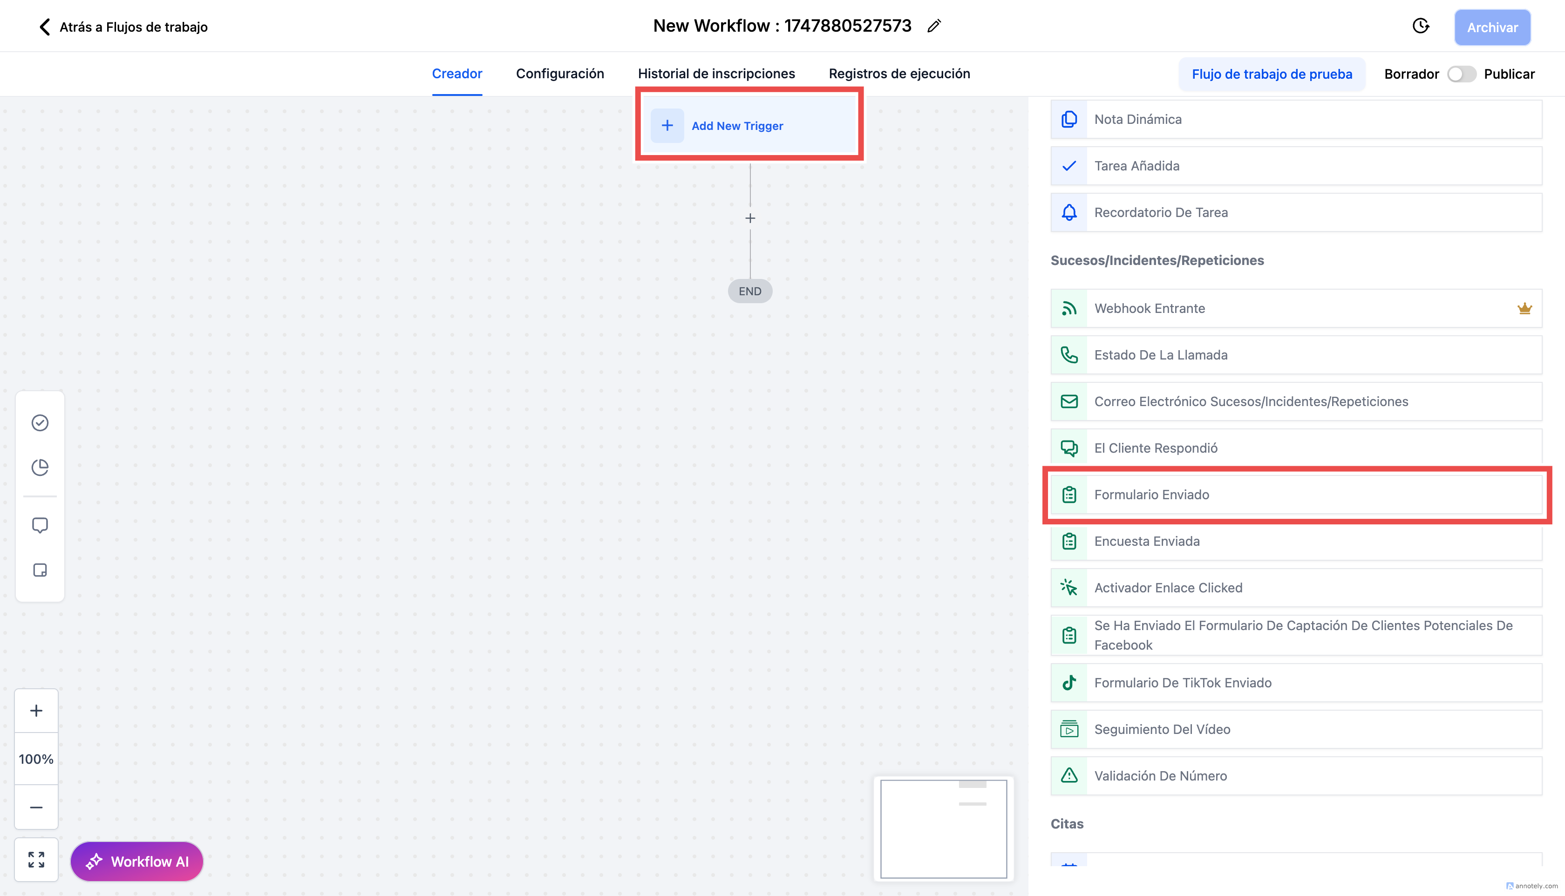Click the comment bubble icon in left toolbar
This screenshot has height=896, width=1565.
click(x=40, y=525)
